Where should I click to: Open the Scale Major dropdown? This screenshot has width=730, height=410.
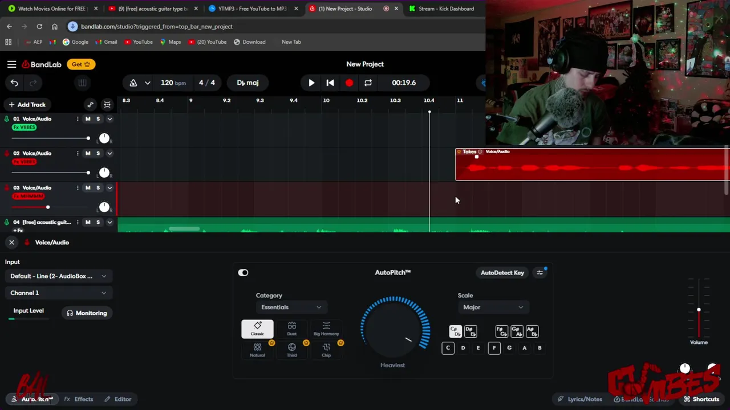point(493,307)
